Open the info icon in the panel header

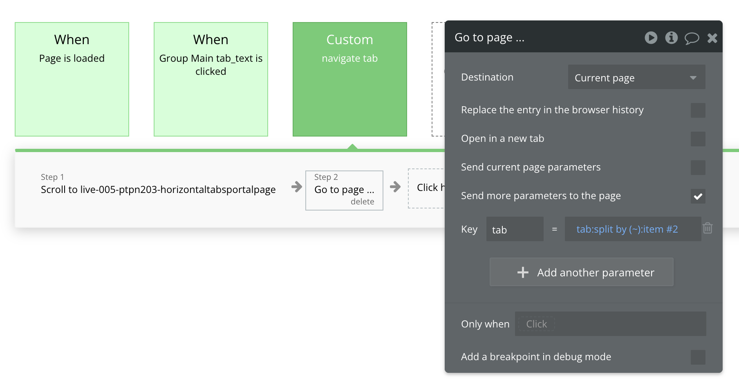tap(671, 38)
